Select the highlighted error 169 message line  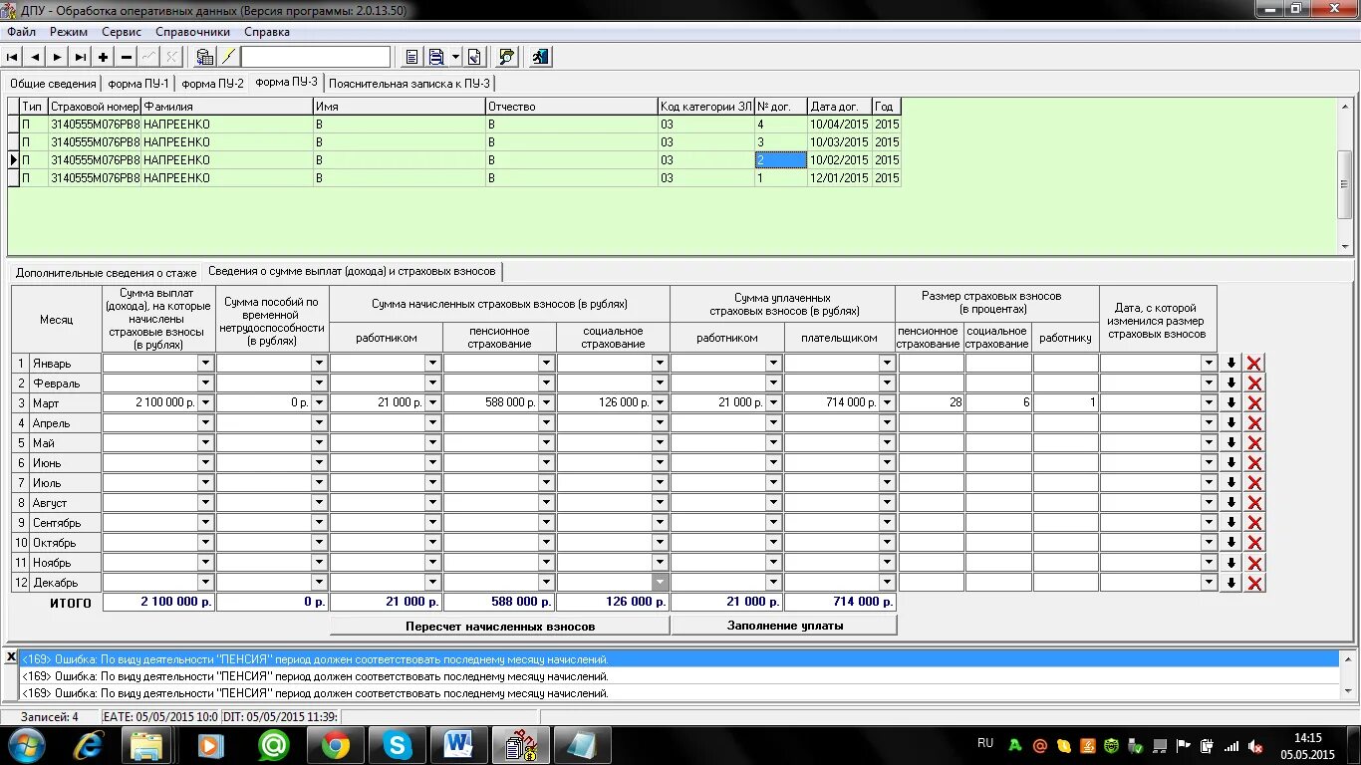coord(680,659)
